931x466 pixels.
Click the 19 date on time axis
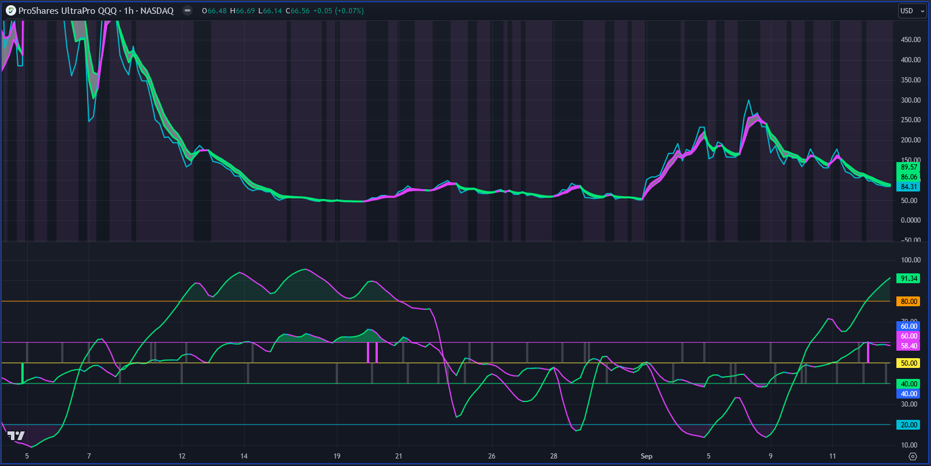[x=337, y=456]
